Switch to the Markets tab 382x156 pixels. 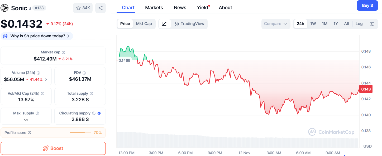(154, 7)
